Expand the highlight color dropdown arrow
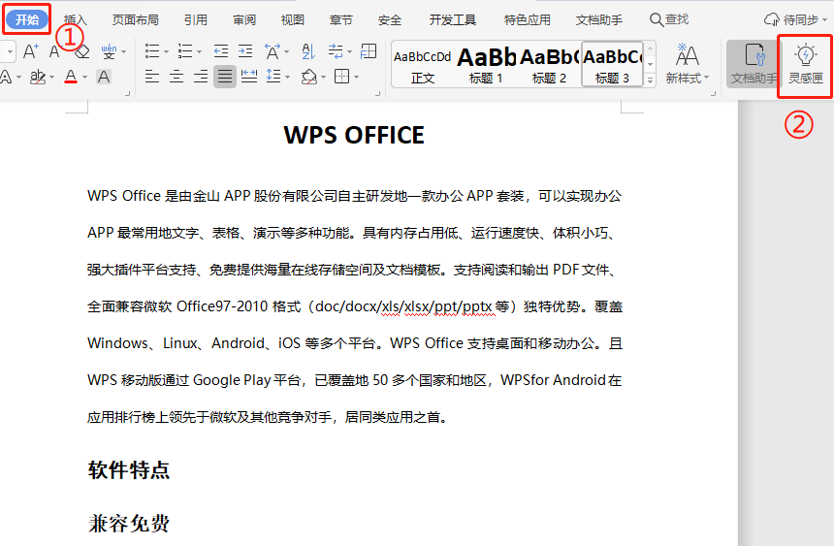The height and width of the screenshot is (546, 834). tap(52, 78)
